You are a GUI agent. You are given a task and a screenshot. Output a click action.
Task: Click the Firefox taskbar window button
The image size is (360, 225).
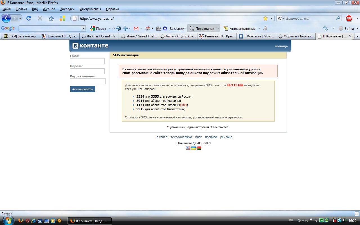[x=90, y=221]
